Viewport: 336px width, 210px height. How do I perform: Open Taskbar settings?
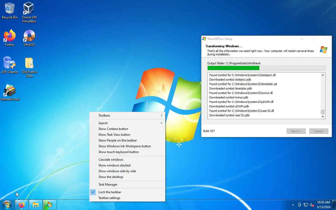pos(127,198)
